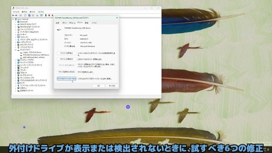The width and height of the screenshot is (272, 153).
Task: Open the 操作 menu in Device Manager
Action: point(25,12)
